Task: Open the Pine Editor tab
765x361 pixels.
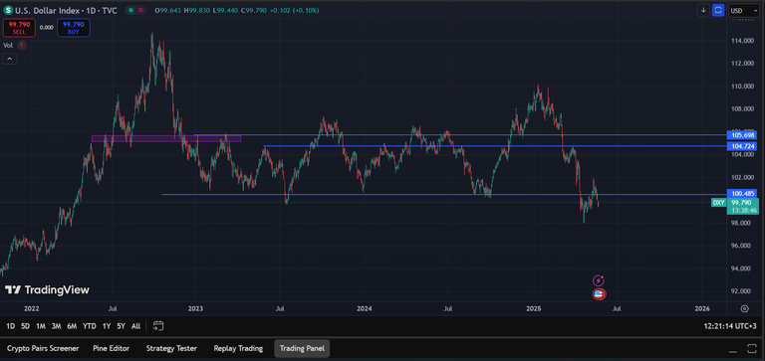Action: click(112, 349)
